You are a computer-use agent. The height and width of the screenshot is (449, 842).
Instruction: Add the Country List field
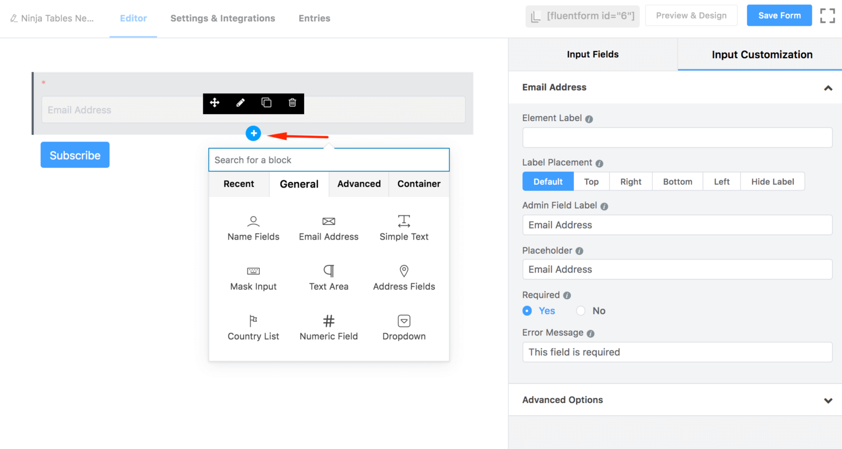(253, 327)
